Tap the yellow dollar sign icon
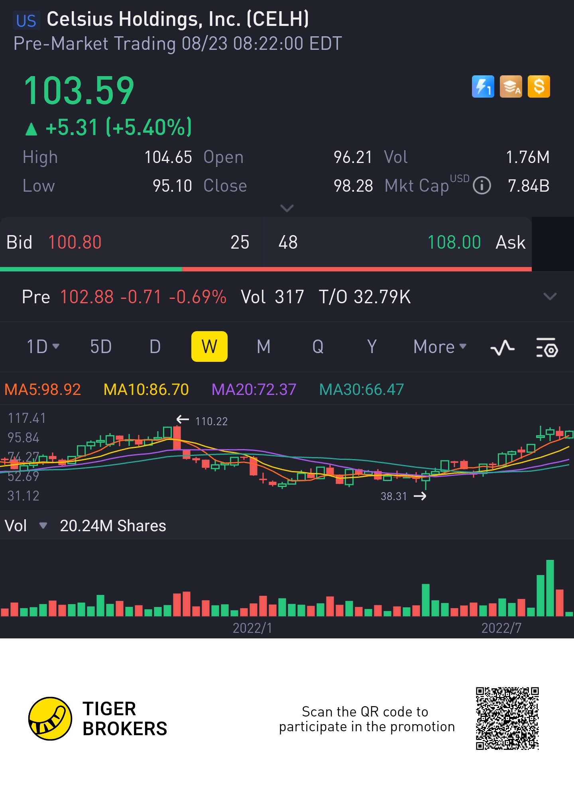 539,86
